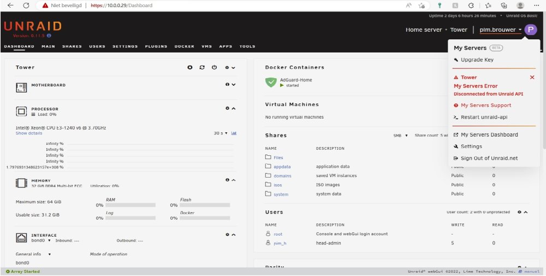
Task: Click the Stop array icon in Tower header
Action: 190,67
